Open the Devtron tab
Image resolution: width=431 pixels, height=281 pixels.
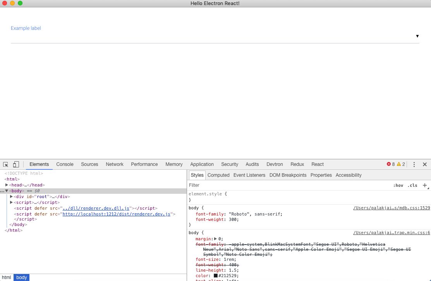(275, 164)
